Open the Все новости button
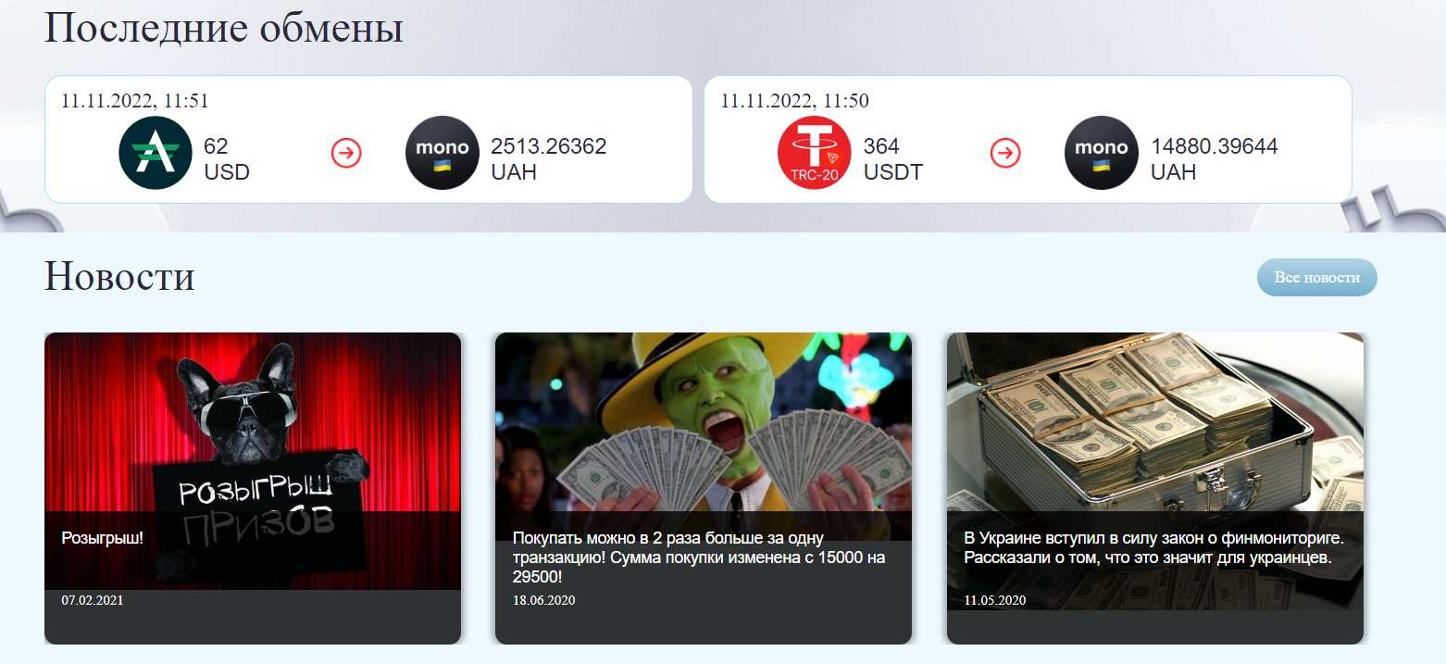 (x=1317, y=278)
